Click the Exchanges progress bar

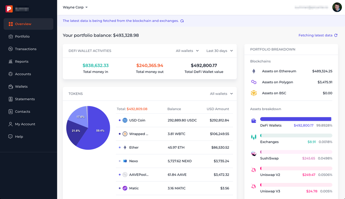click(296, 136)
